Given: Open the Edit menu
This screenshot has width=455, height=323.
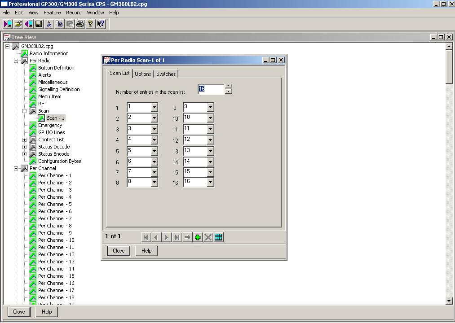Looking at the screenshot, I should click(19, 13).
